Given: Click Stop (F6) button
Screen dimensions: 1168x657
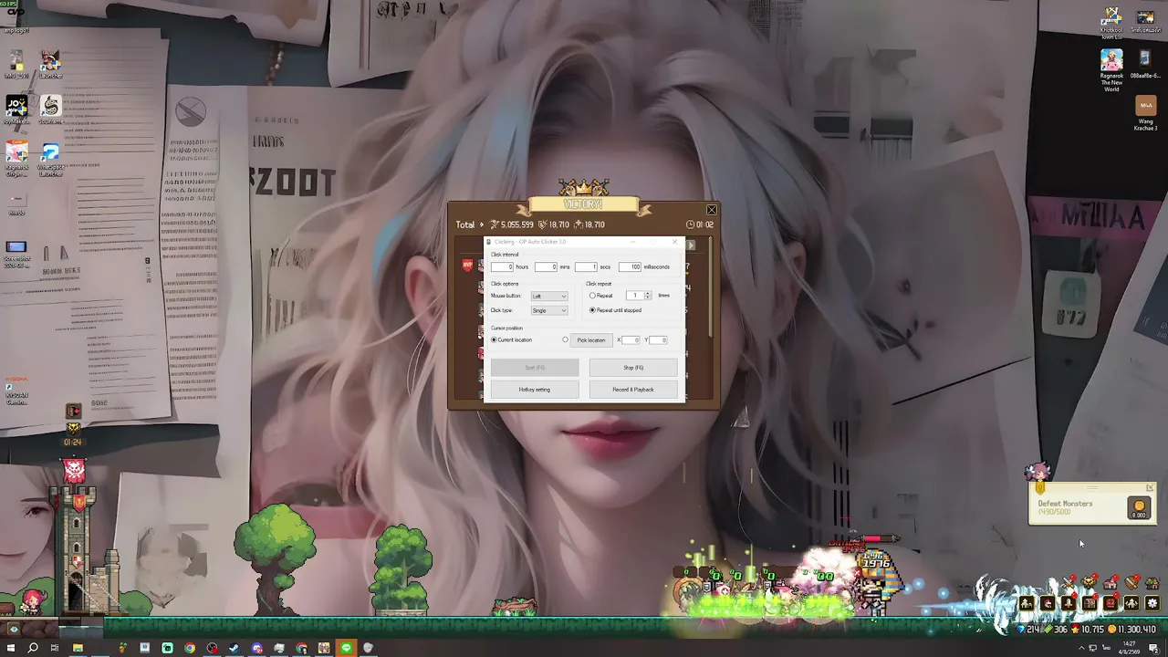Looking at the screenshot, I should pos(633,368).
